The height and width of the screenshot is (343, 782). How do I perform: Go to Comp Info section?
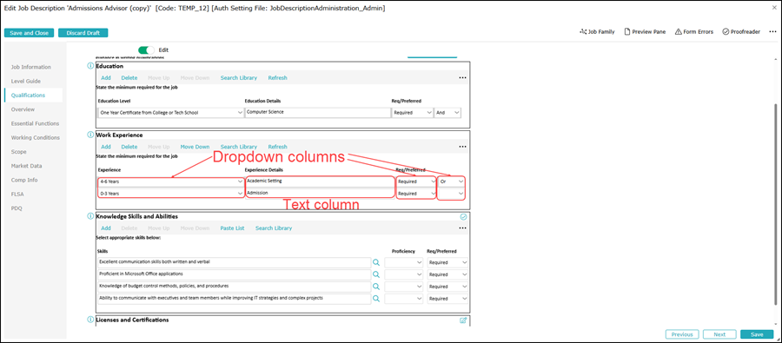(x=24, y=180)
